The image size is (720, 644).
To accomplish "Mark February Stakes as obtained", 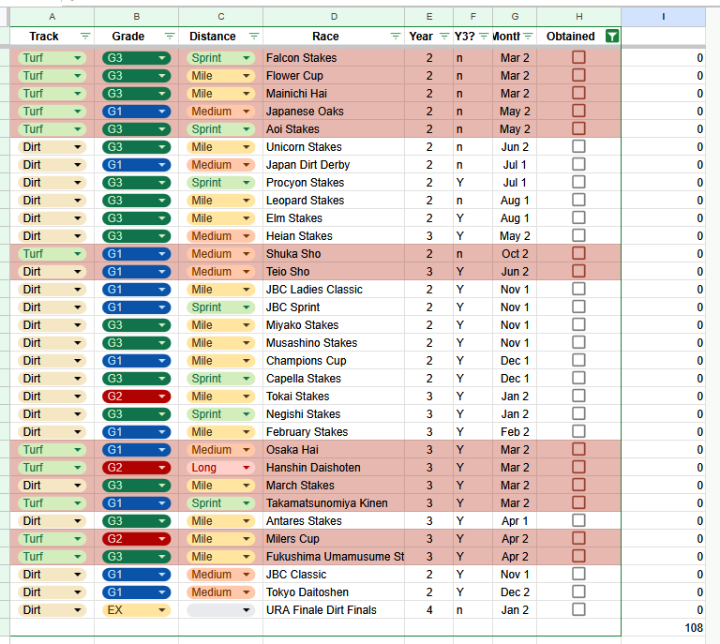I will pos(578,431).
